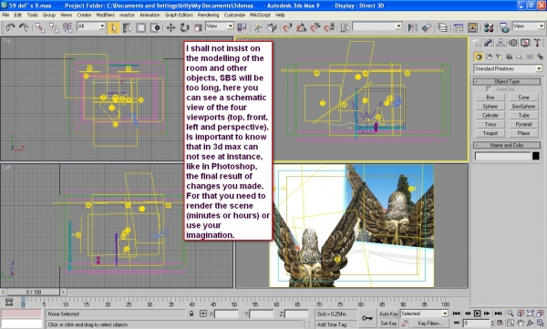Click the Plane primitive button
This screenshot has height=329, width=547.
523,133
